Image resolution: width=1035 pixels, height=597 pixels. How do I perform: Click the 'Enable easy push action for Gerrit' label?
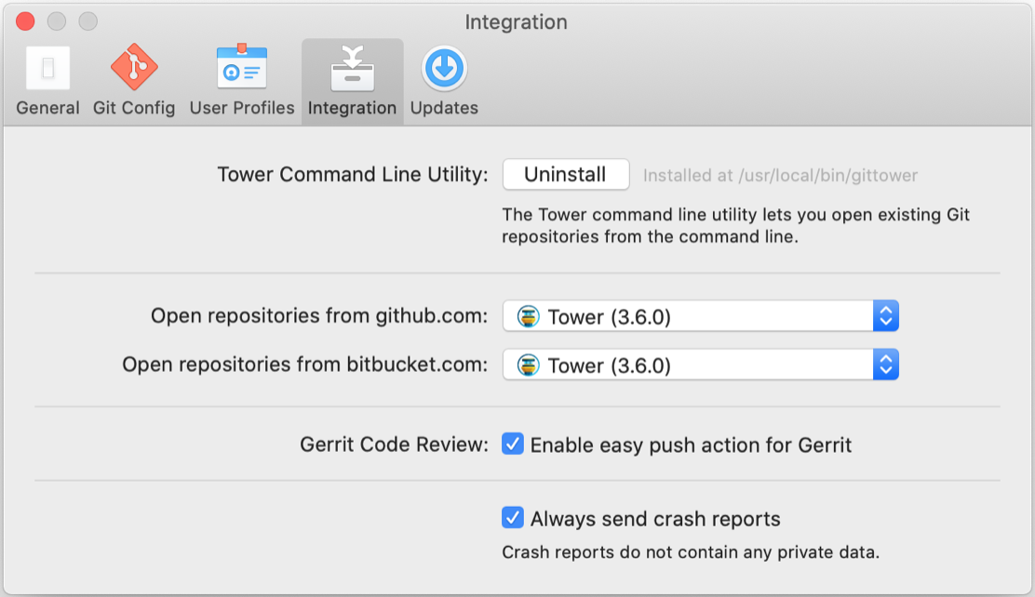pyautogui.click(x=691, y=445)
